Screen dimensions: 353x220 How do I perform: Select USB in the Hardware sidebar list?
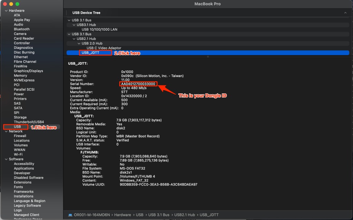coord(17,127)
